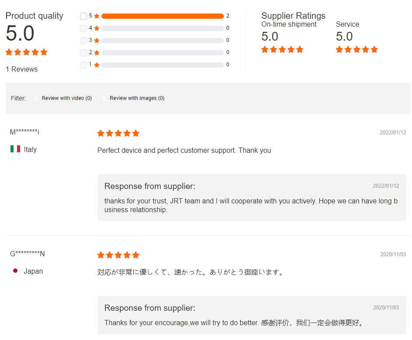This screenshot has height=340, width=412.
Task: Click the Japan flag icon
Action: tap(15, 271)
